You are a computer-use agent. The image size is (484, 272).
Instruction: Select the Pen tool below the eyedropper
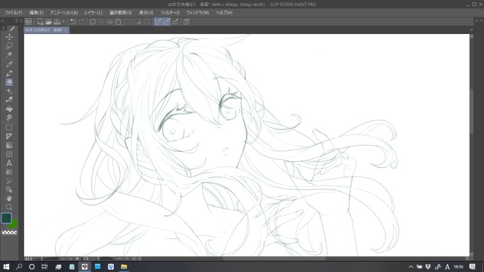click(x=9, y=73)
